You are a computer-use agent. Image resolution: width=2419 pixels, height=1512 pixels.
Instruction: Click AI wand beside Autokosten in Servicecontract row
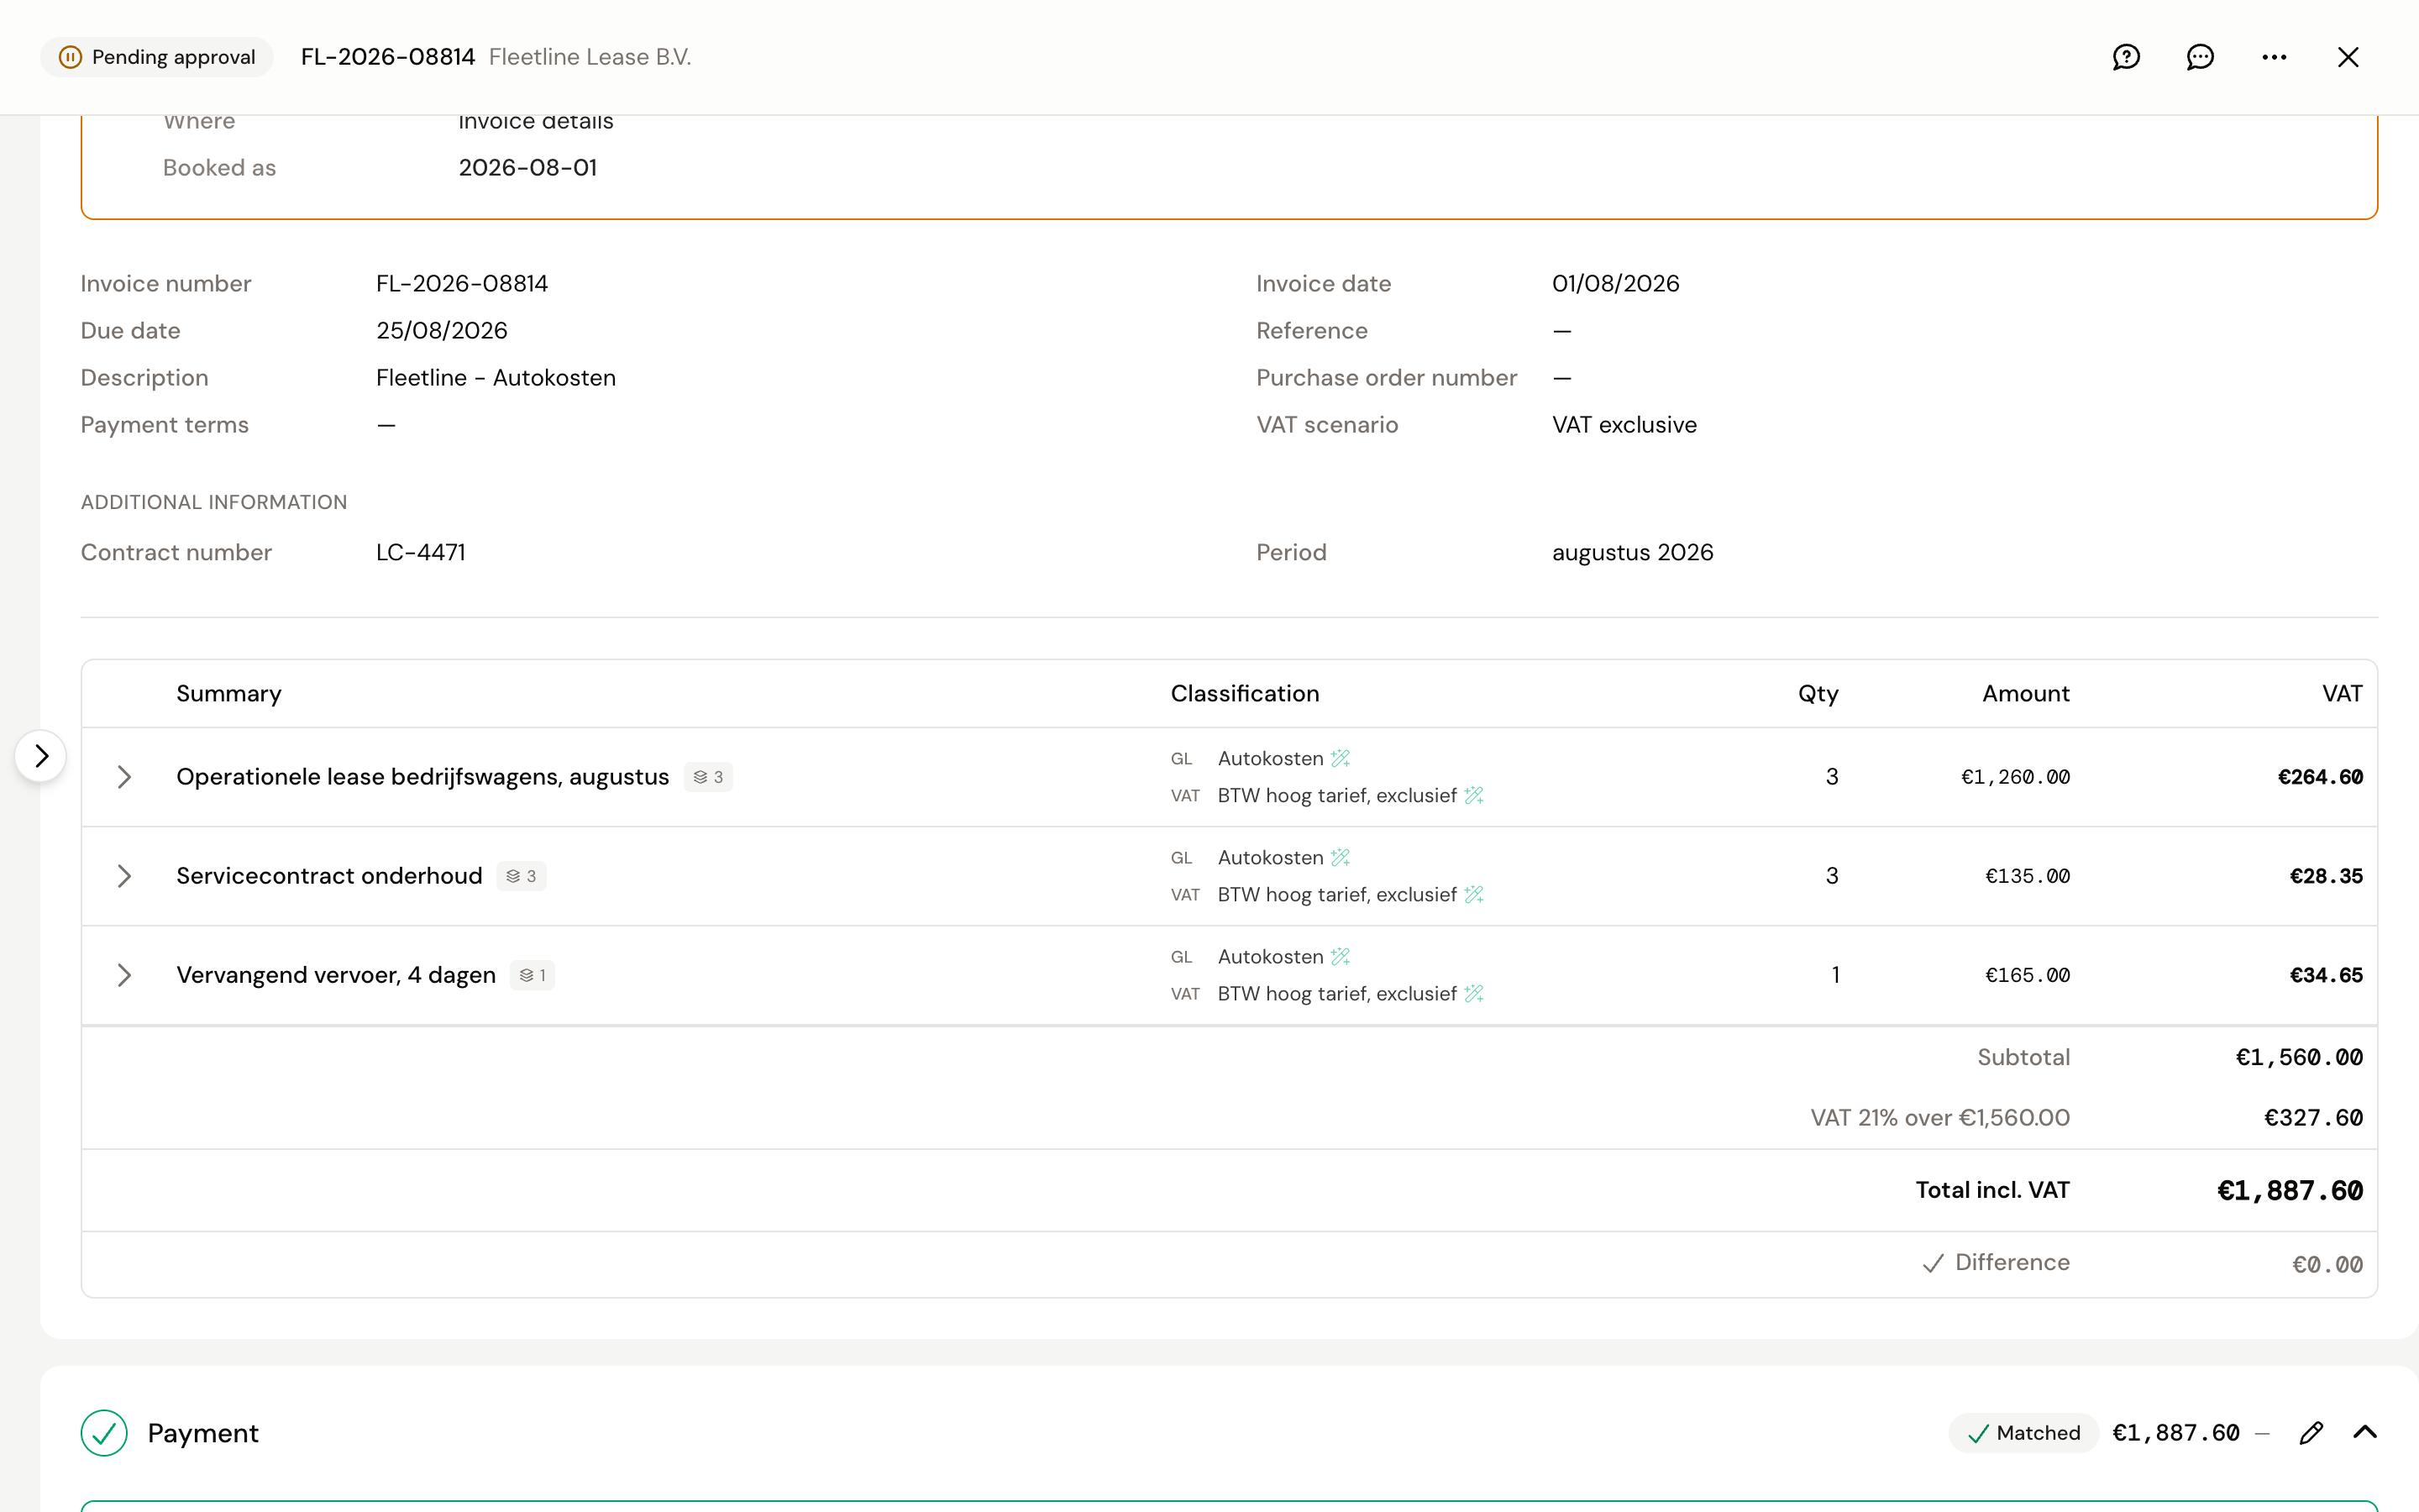click(1341, 857)
